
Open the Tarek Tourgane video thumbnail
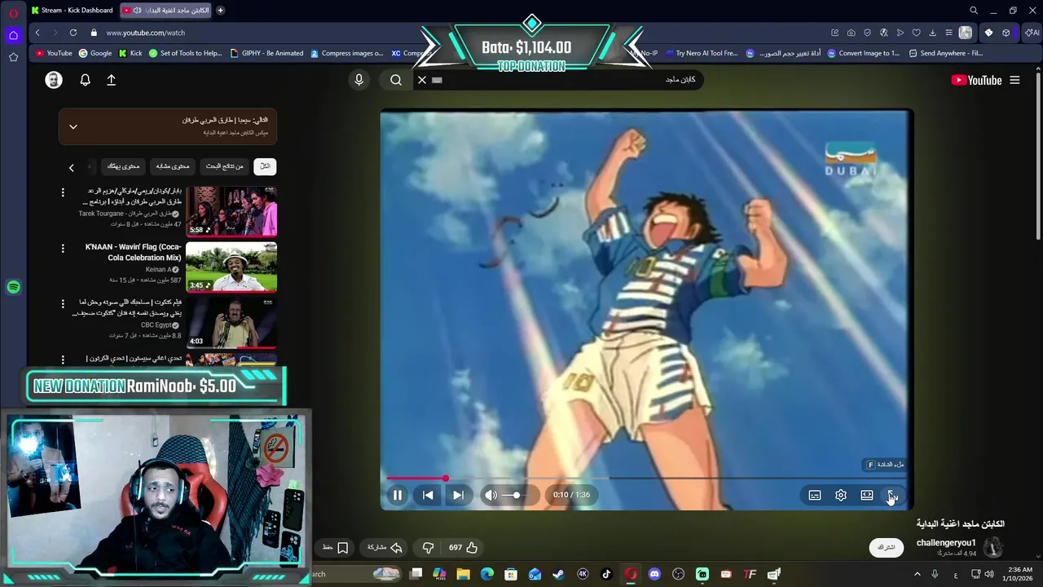point(231,211)
